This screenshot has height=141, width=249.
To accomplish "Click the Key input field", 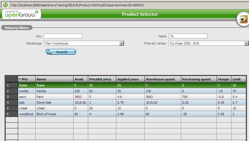I will click(63, 36).
